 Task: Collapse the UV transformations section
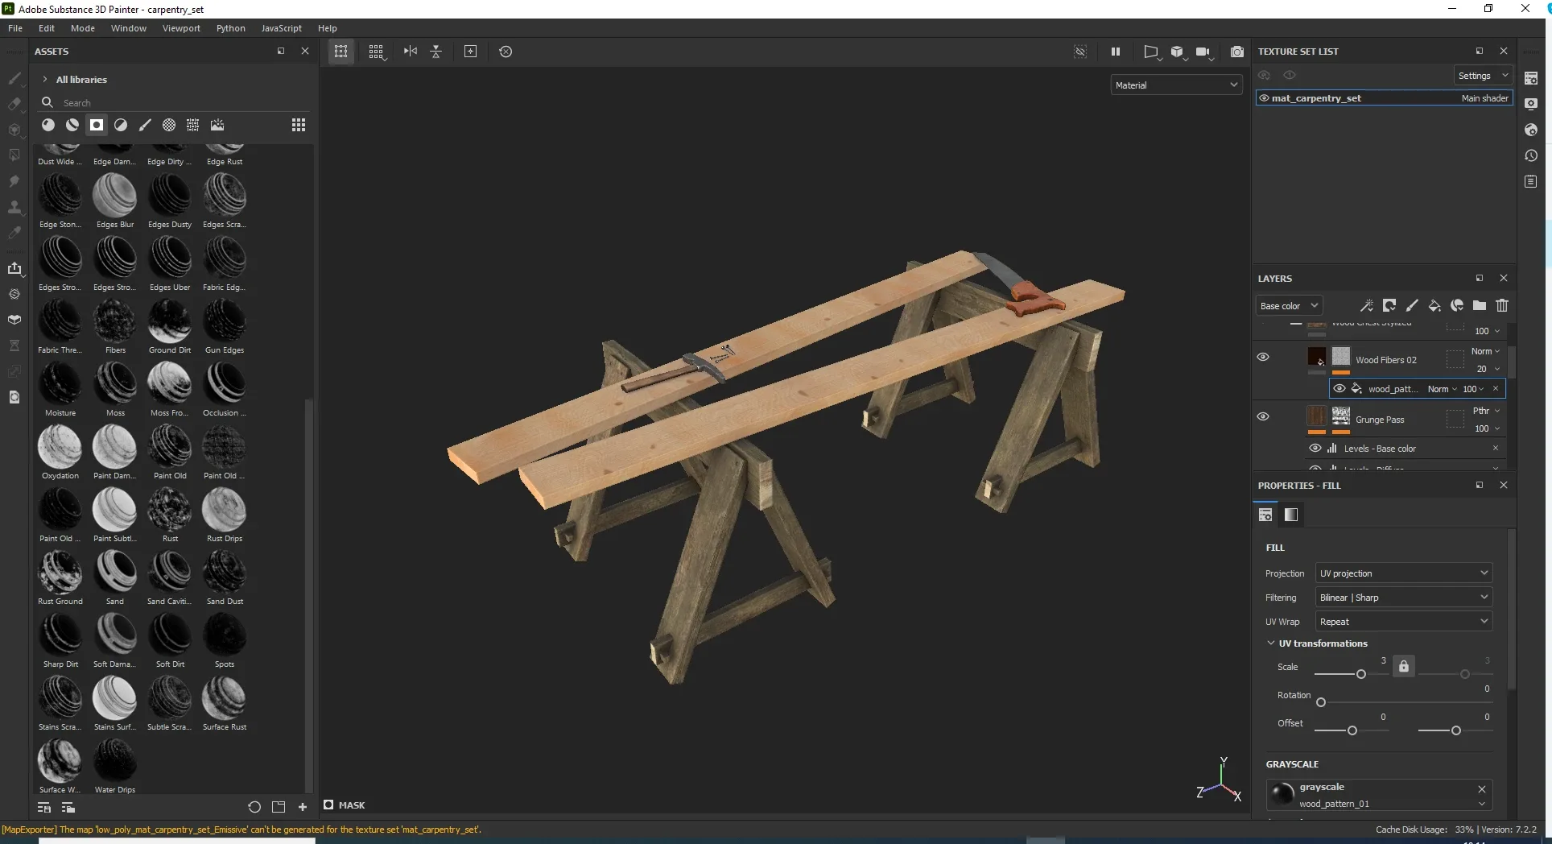coord(1271,643)
